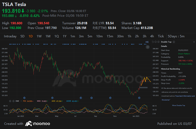Reset the chart view with the undo arrow

point(153,42)
